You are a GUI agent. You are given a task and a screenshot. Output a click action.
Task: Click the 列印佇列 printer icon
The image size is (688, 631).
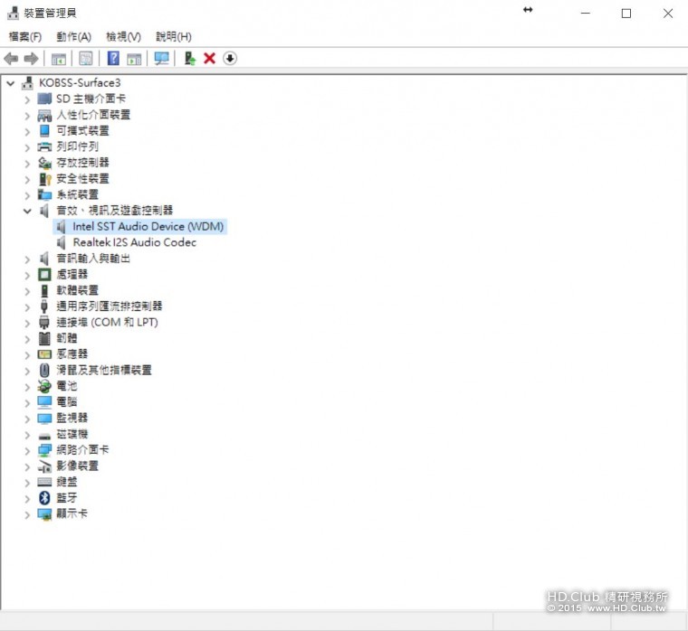pos(44,146)
